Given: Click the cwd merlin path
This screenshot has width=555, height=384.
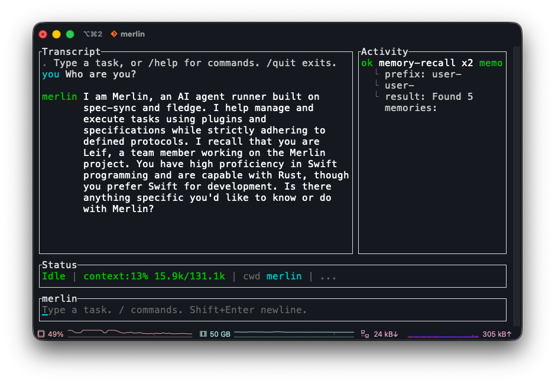Looking at the screenshot, I should pyautogui.click(x=272, y=276).
